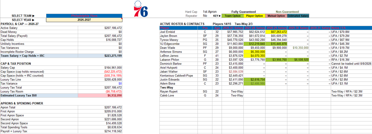Click the 'Cannot be traded until 8/8/2026' note
372x134 pixels.
[x=351, y=64]
